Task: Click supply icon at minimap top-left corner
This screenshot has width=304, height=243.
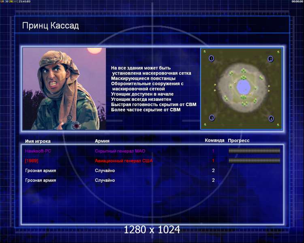Action: (x=205, y=51)
